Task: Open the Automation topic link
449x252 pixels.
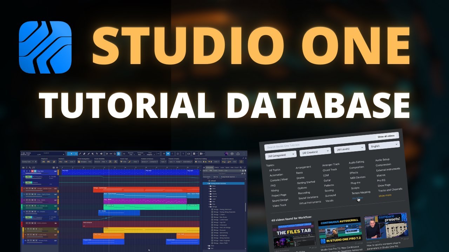Action: coord(276,175)
